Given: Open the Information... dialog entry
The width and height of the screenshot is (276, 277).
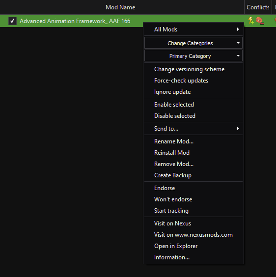Looking at the screenshot, I should pos(193,257).
